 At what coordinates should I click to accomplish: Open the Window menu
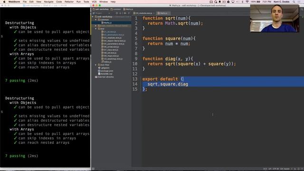point(104,2)
